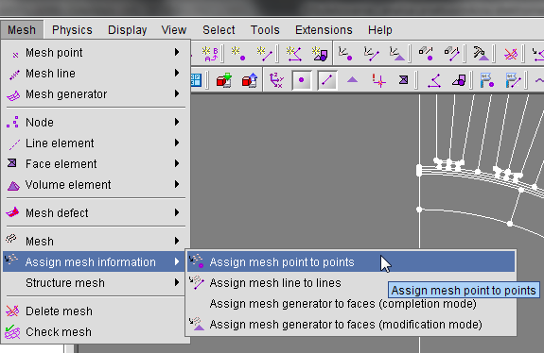544x353 pixels.
Task: Open the Extensions menu
Action: (x=324, y=30)
